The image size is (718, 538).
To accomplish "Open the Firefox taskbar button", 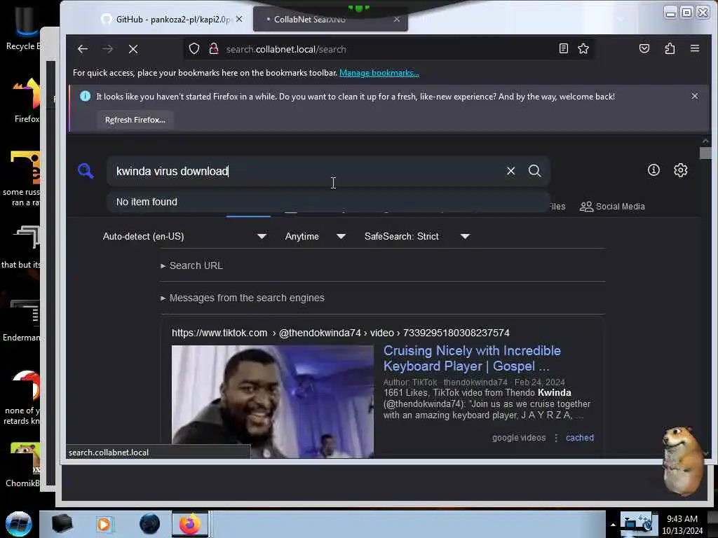I will (190, 524).
